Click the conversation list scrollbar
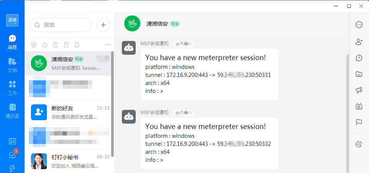 113,104
